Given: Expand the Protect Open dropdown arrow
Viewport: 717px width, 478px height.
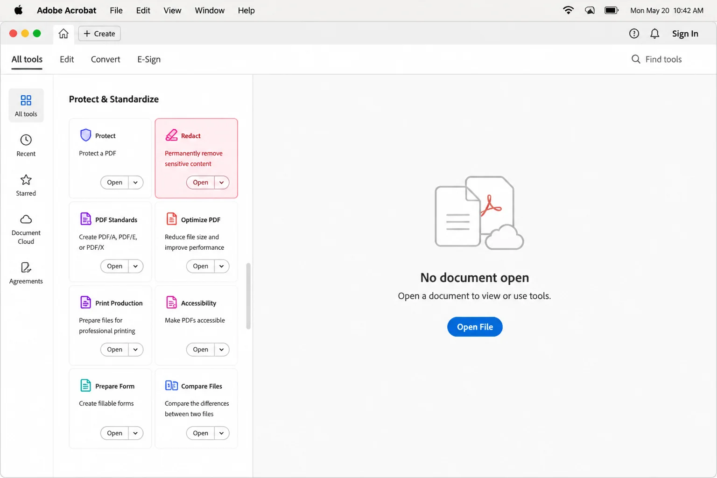Looking at the screenshot, I should [x=135, y=183].
